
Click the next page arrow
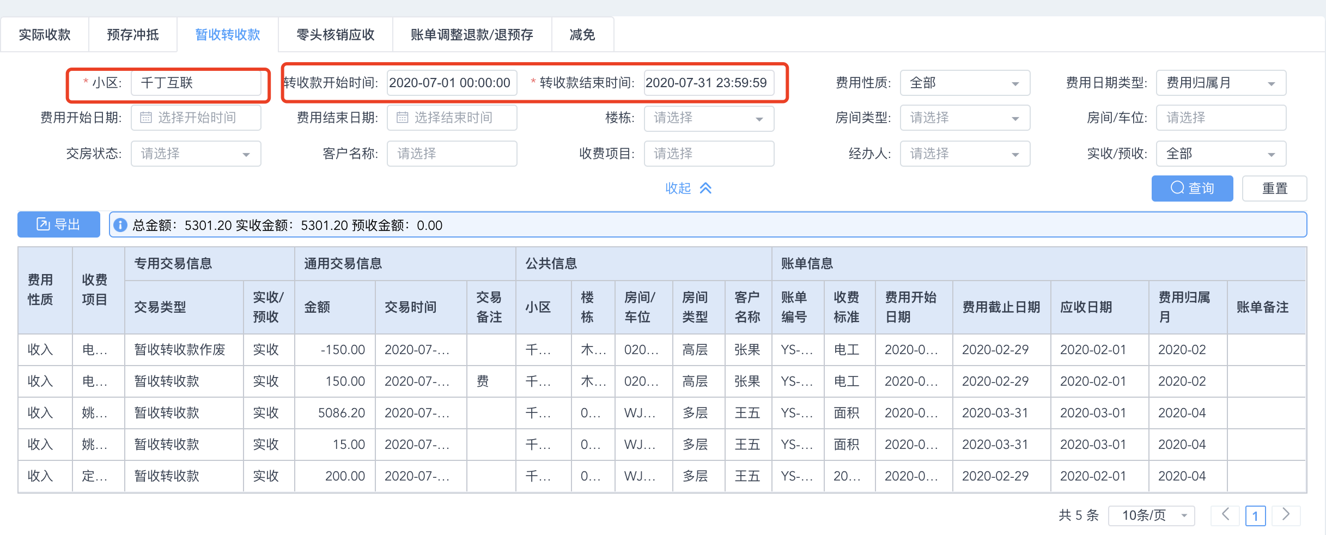pyautogui.click(x=1286, y=515)
